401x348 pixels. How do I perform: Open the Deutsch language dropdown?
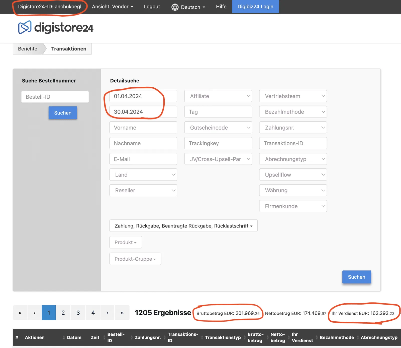193,7
